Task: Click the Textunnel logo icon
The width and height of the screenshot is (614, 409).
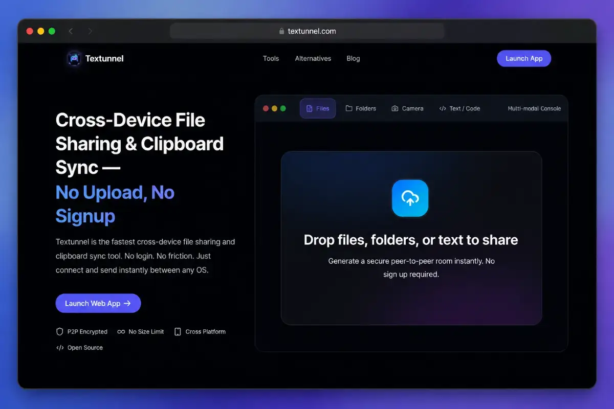Action: 74,58
